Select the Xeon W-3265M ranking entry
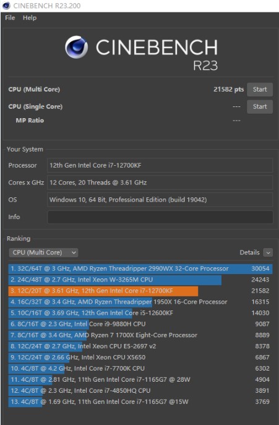279x425 pixels. [140, 280]
